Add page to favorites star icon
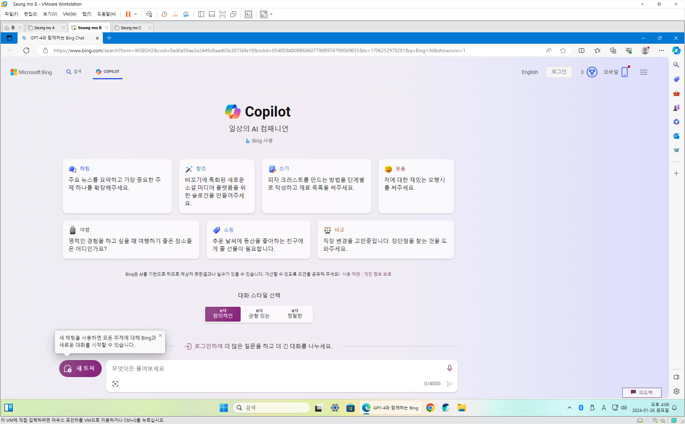The width and height of the screenshot is (685, 424). click(563, 50)
